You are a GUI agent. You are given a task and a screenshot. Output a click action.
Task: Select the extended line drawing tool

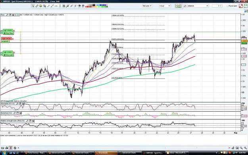pos(52,6)
